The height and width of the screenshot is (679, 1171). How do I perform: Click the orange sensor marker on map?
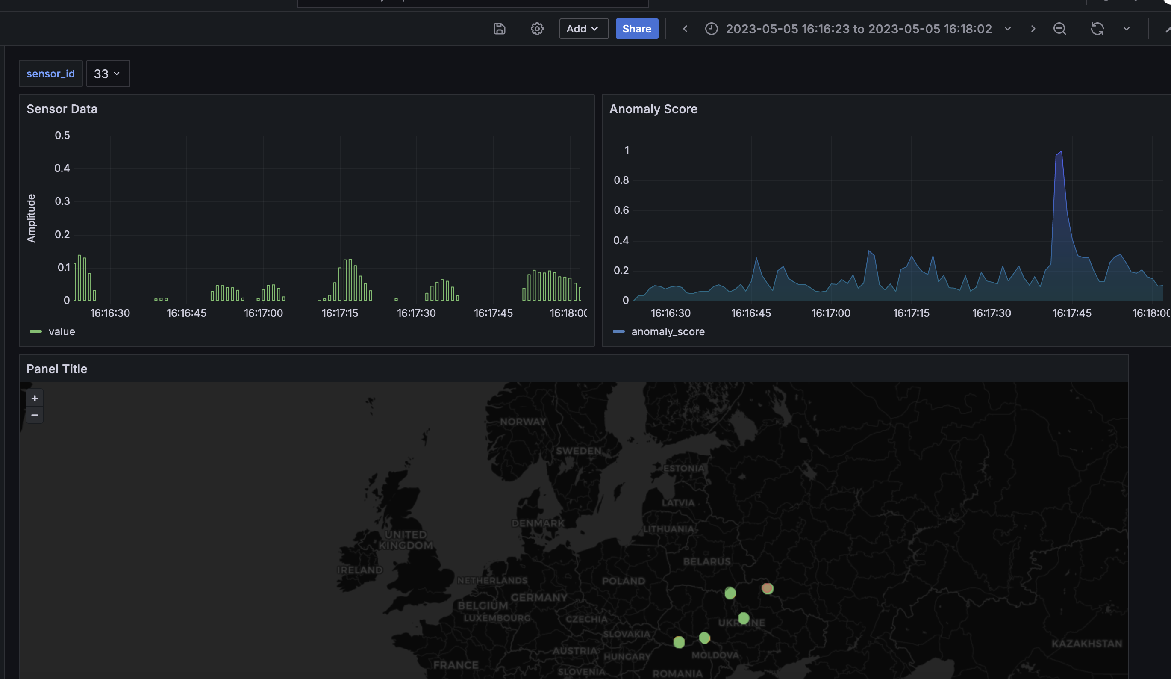(x=767, y=588)
